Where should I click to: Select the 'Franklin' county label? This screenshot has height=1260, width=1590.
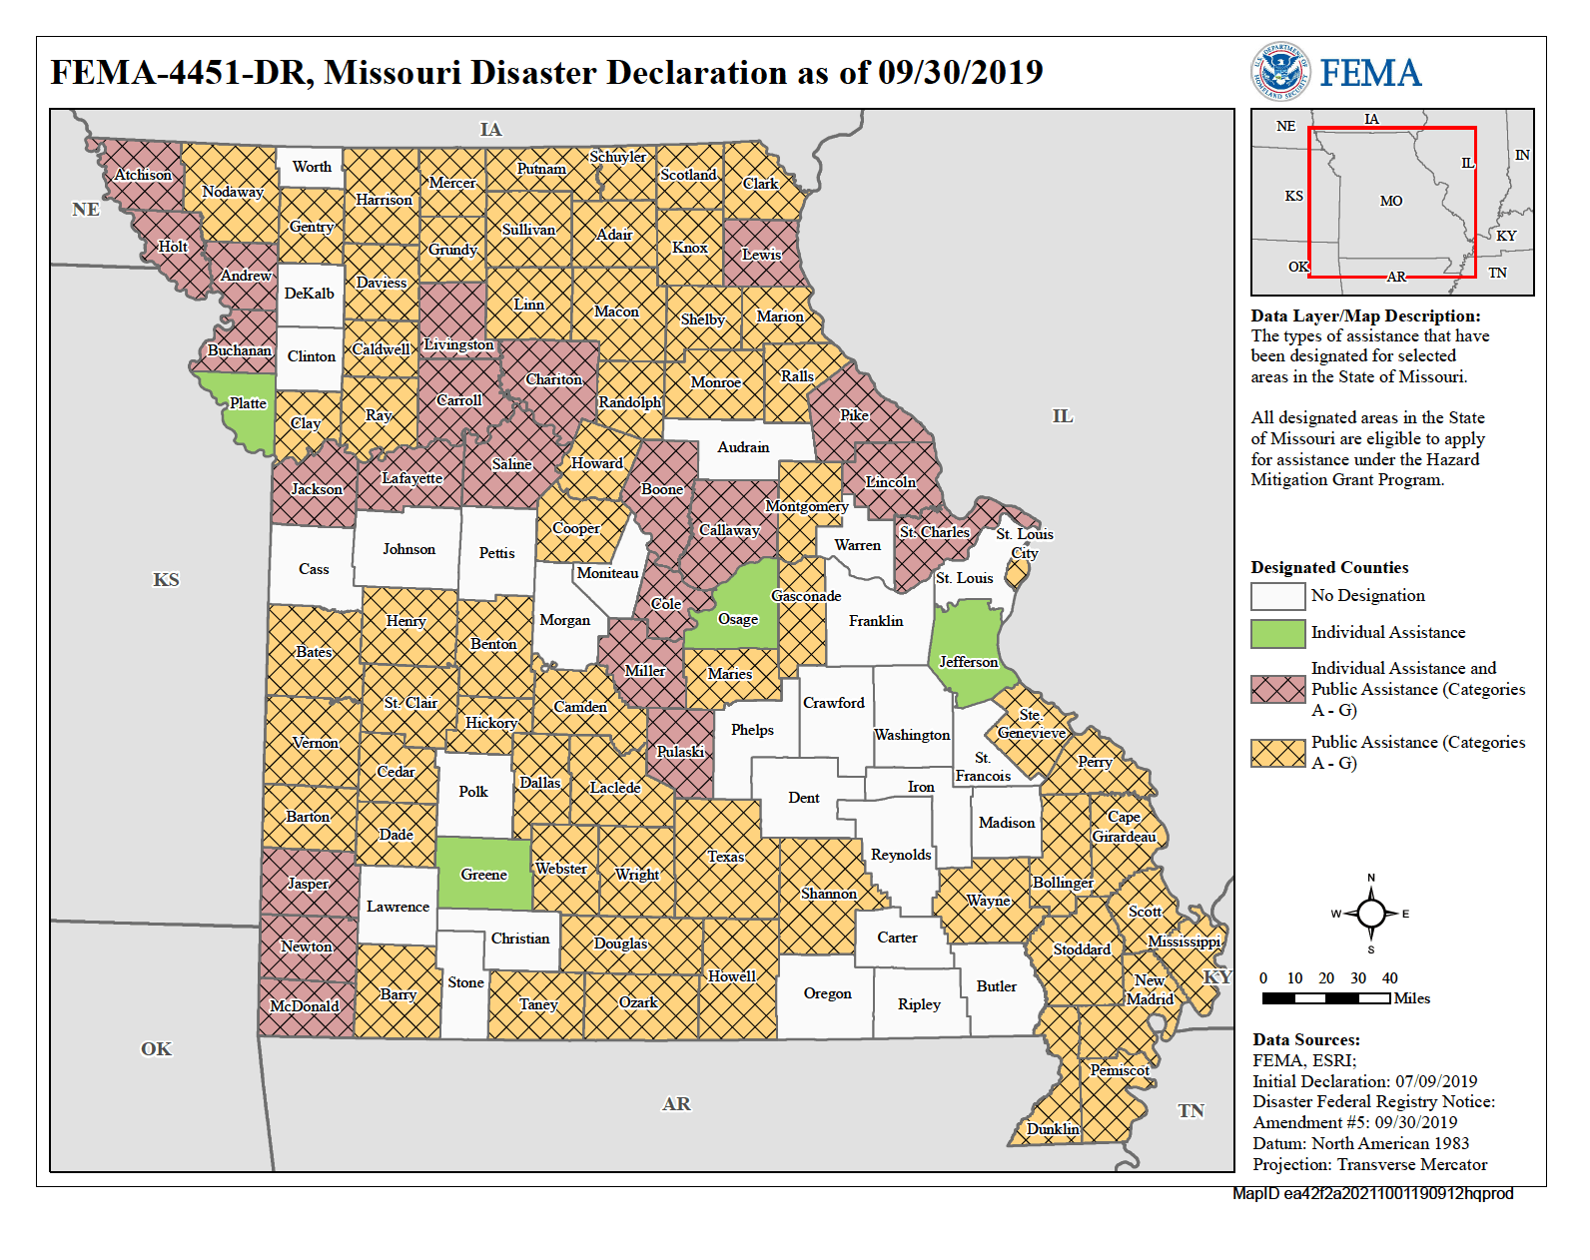(876, 621)
